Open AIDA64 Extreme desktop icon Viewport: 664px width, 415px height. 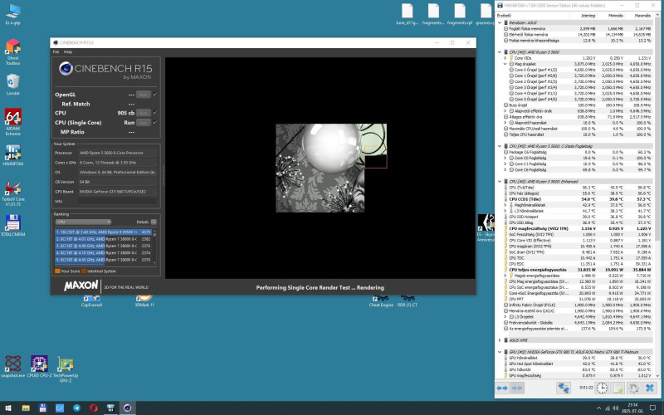[13, 122]
